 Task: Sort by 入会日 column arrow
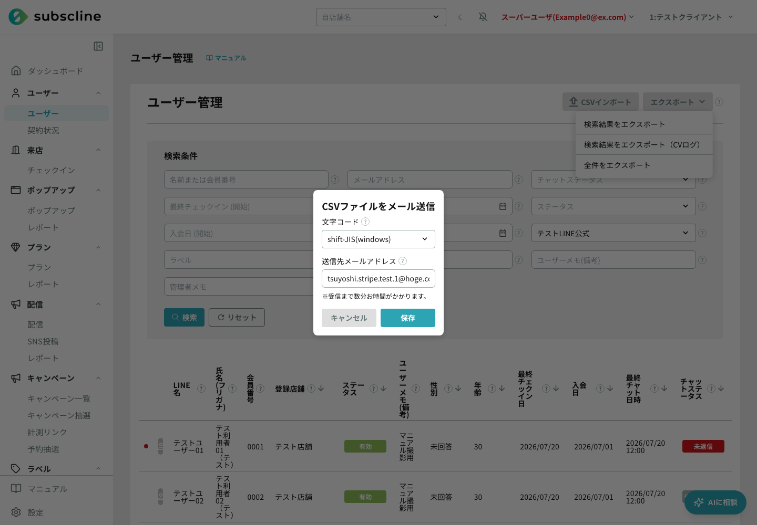610,388
